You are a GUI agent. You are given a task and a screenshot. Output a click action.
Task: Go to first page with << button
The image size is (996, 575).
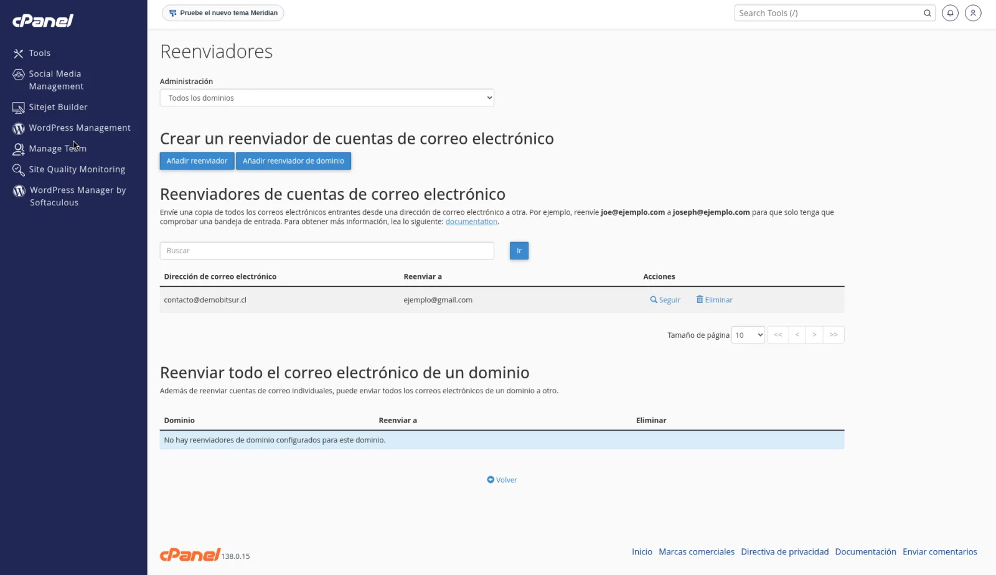pyautogui.click(x=778, y=335)
